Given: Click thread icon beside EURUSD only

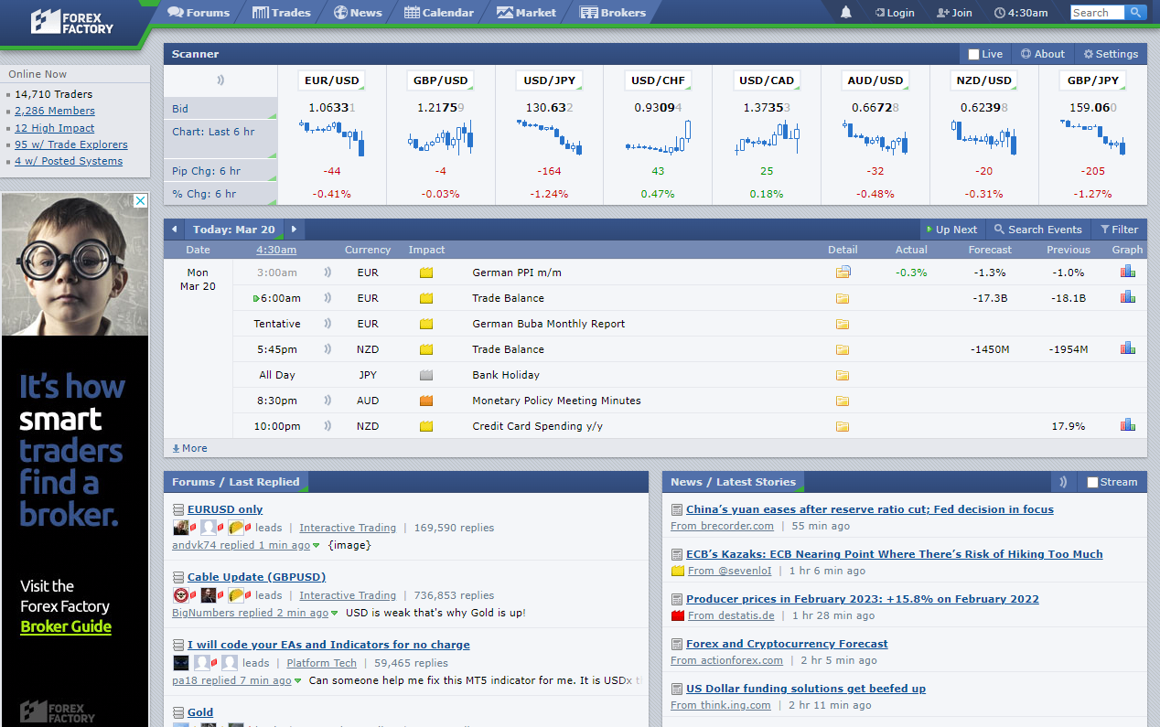Looking at the screenshot, I should pyautogui.click(x=178, y=509).
